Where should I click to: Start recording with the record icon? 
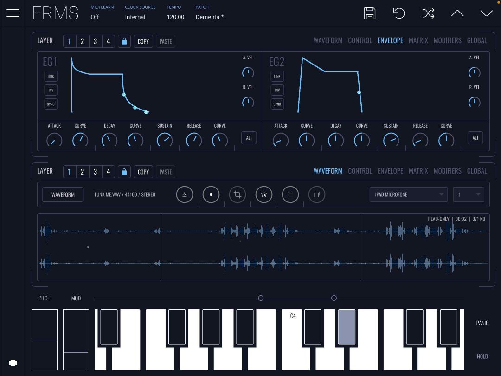(x=211, y=194)
